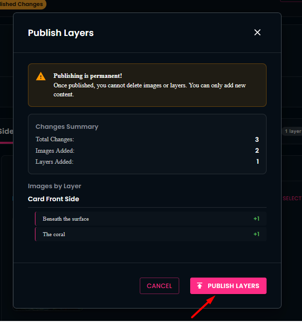The image size is (302, 322).
Task: Click the 'Publishing is permanent!' warning text
Action: (x=88, y=76)
